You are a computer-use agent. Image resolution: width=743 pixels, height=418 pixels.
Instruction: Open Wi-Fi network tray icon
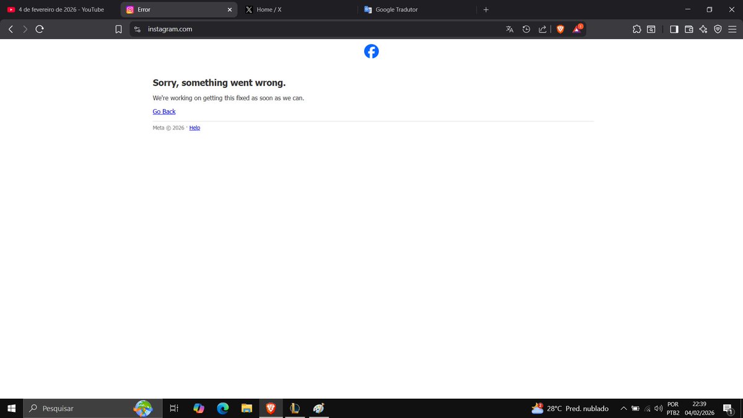click(x=648, y=408)
